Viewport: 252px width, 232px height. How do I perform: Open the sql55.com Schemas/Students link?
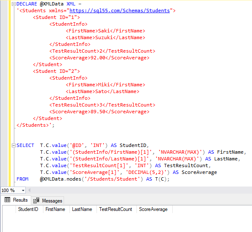point(120,11)
